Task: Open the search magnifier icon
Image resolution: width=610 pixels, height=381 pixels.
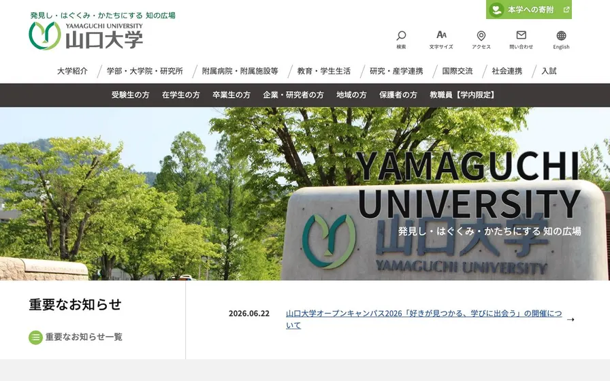Action: [x=401, y=36]
